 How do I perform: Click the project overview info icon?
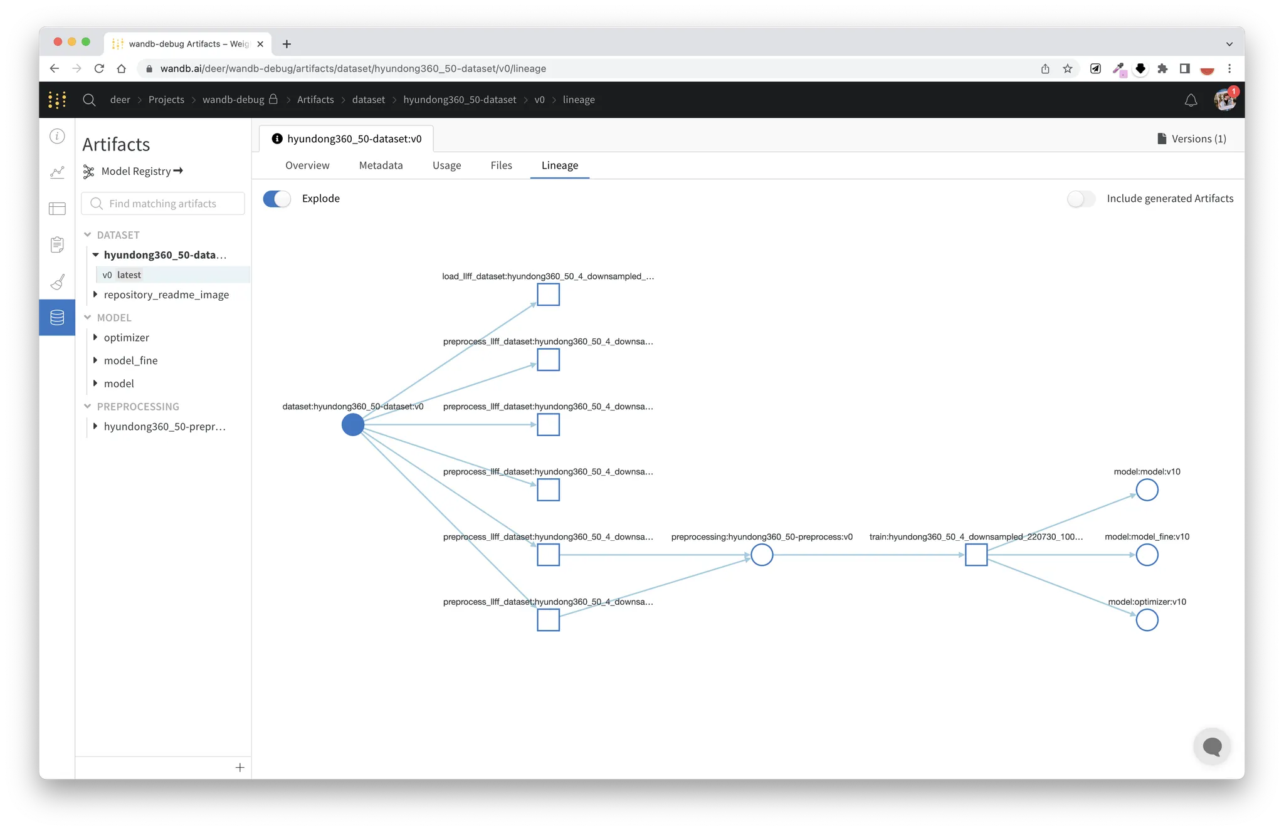(x=57, y=136)
